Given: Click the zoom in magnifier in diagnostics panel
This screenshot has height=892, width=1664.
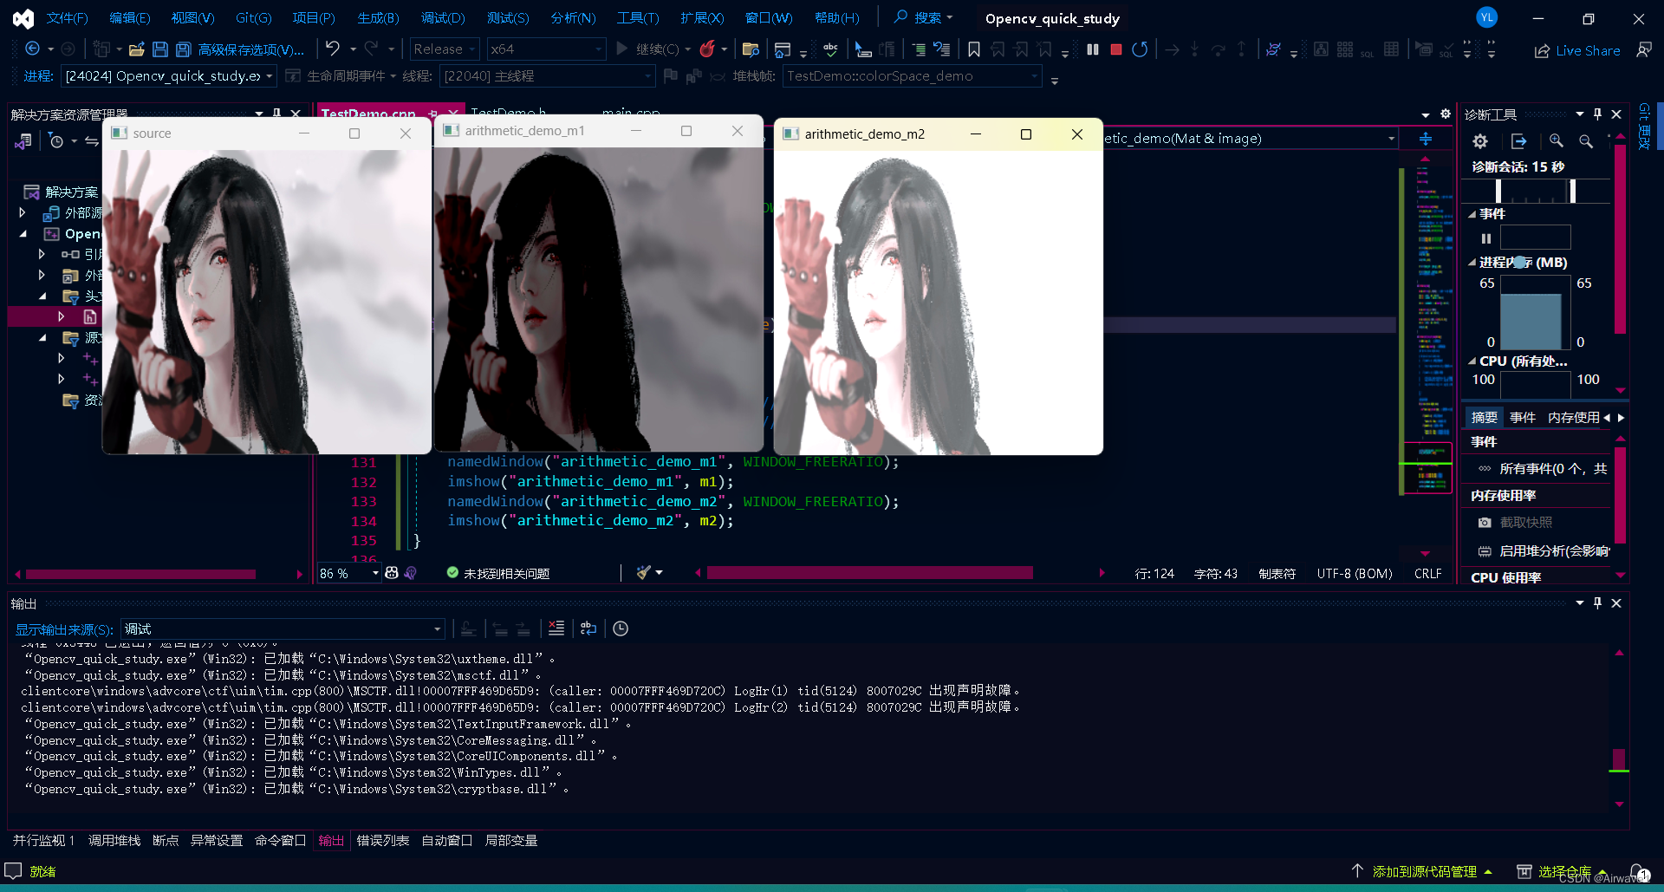Looking at the screenshot, I should [x=1557, y=140].
